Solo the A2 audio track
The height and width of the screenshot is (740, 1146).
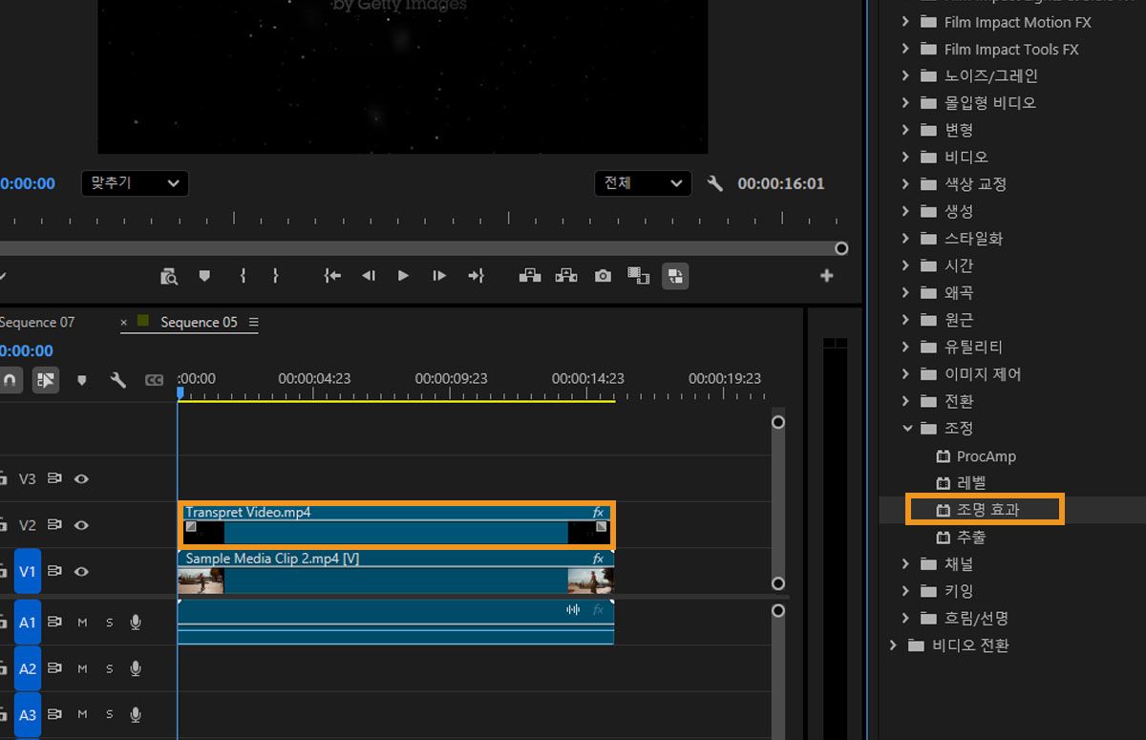tap(109, 668)
